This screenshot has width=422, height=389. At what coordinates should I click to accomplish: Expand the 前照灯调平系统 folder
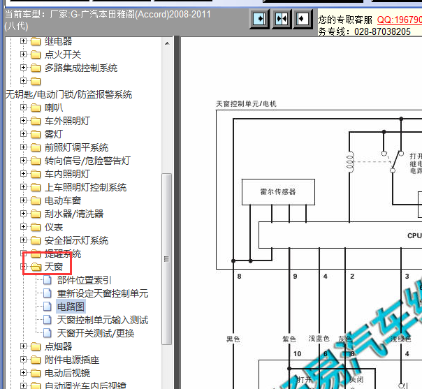[24, 147]
